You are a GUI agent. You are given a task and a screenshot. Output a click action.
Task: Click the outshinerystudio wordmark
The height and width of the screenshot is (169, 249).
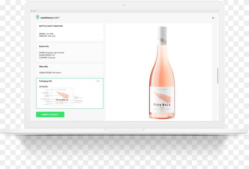click(50, 18)
